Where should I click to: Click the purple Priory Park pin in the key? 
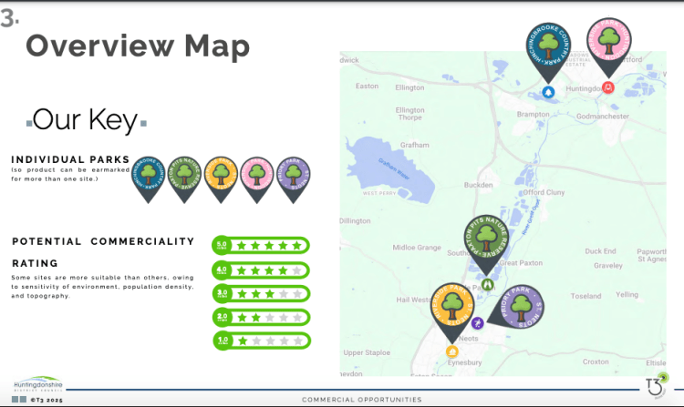pos(293,176)
